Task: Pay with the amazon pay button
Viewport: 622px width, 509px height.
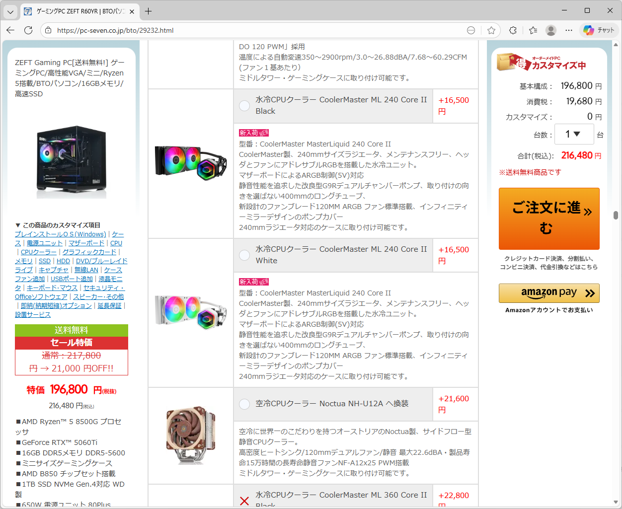Action: tap(549, 293)
